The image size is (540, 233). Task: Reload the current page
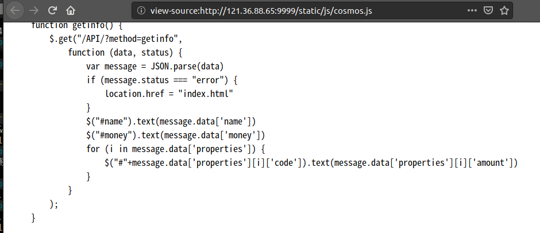[52, 10]
